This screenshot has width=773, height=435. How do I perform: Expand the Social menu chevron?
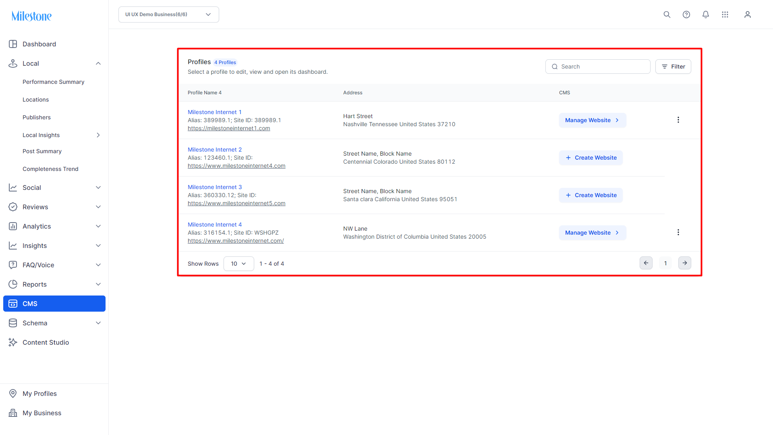[x=98, y=187]
